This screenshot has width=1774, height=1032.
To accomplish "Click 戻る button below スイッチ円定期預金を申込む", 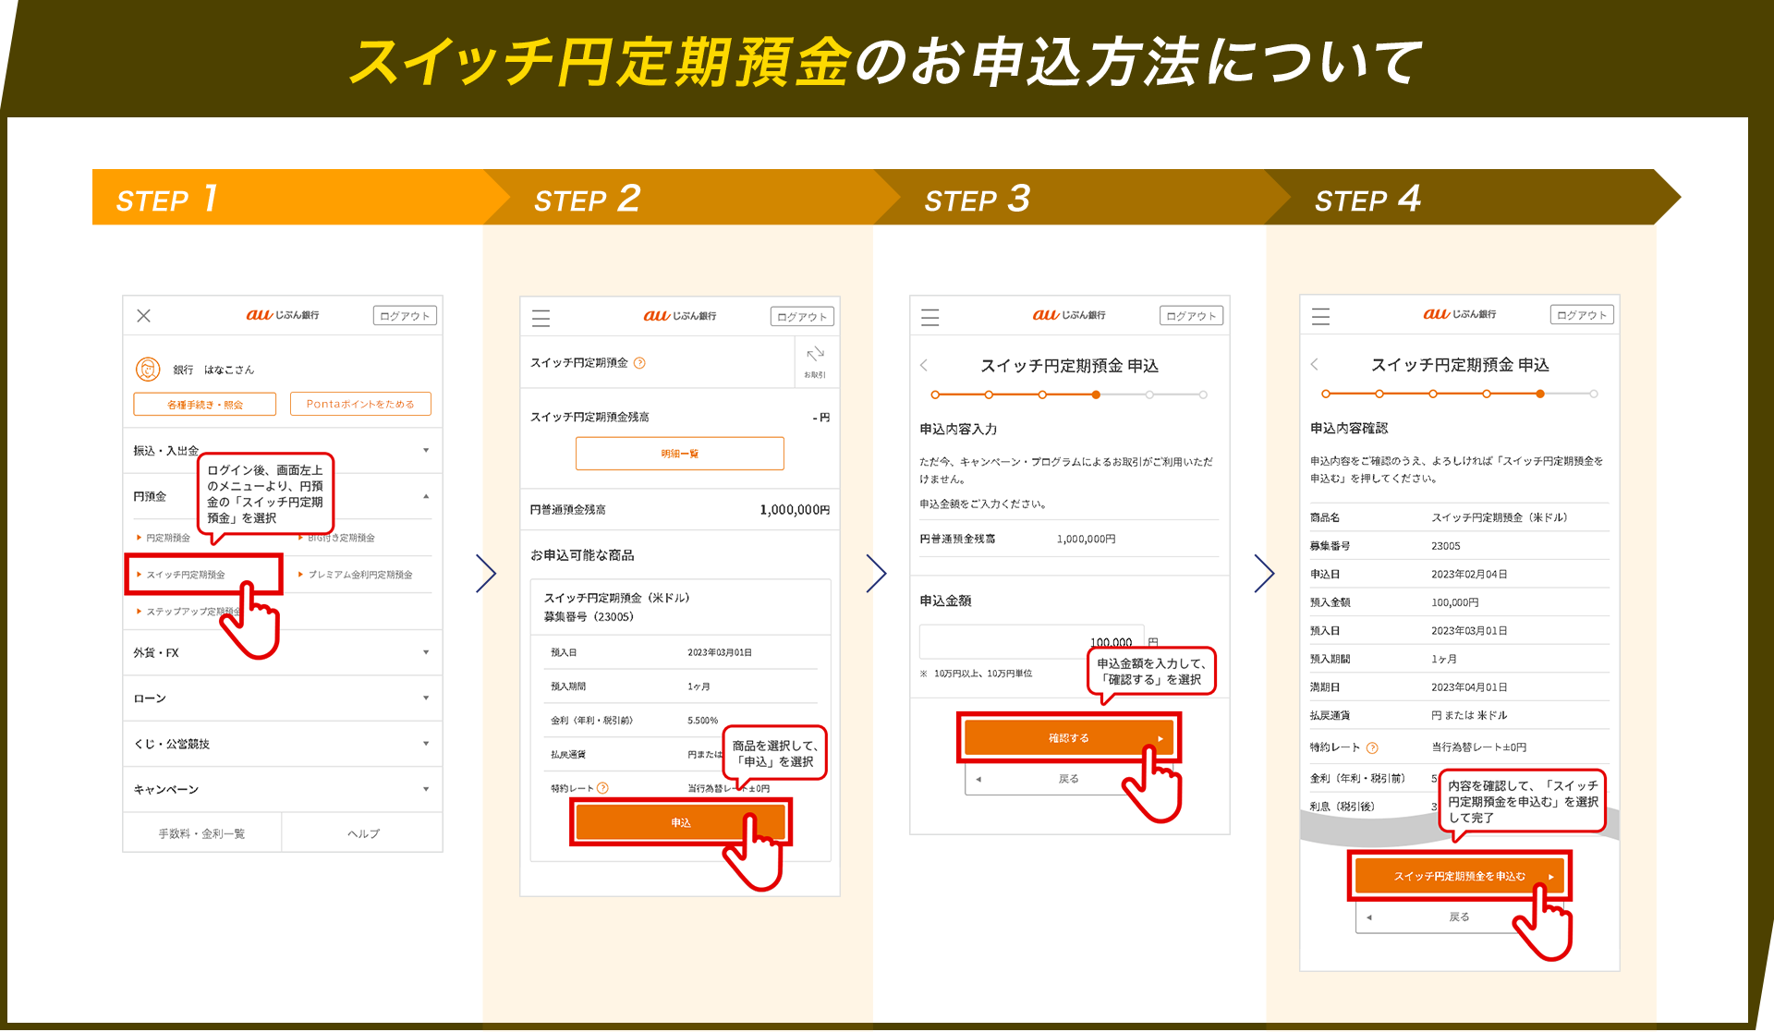I will point(1459,917).
